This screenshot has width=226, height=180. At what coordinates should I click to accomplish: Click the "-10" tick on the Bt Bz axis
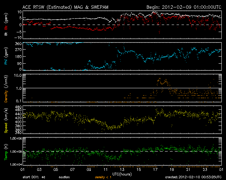click(18, 38)
